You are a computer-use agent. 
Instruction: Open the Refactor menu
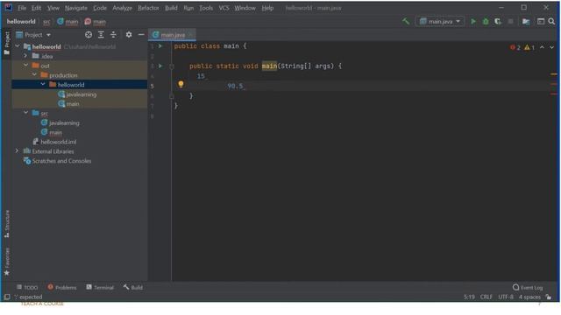[148, 8]
